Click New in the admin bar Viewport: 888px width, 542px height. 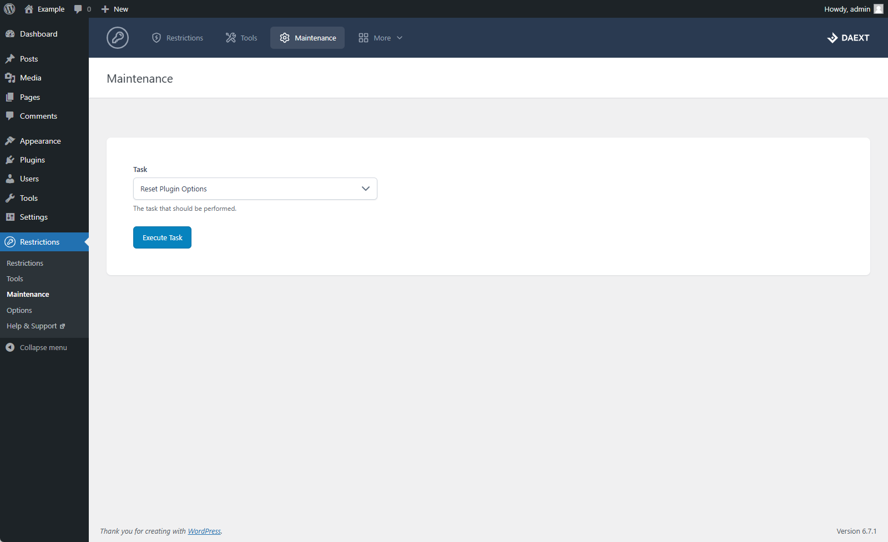click(121, 9)
